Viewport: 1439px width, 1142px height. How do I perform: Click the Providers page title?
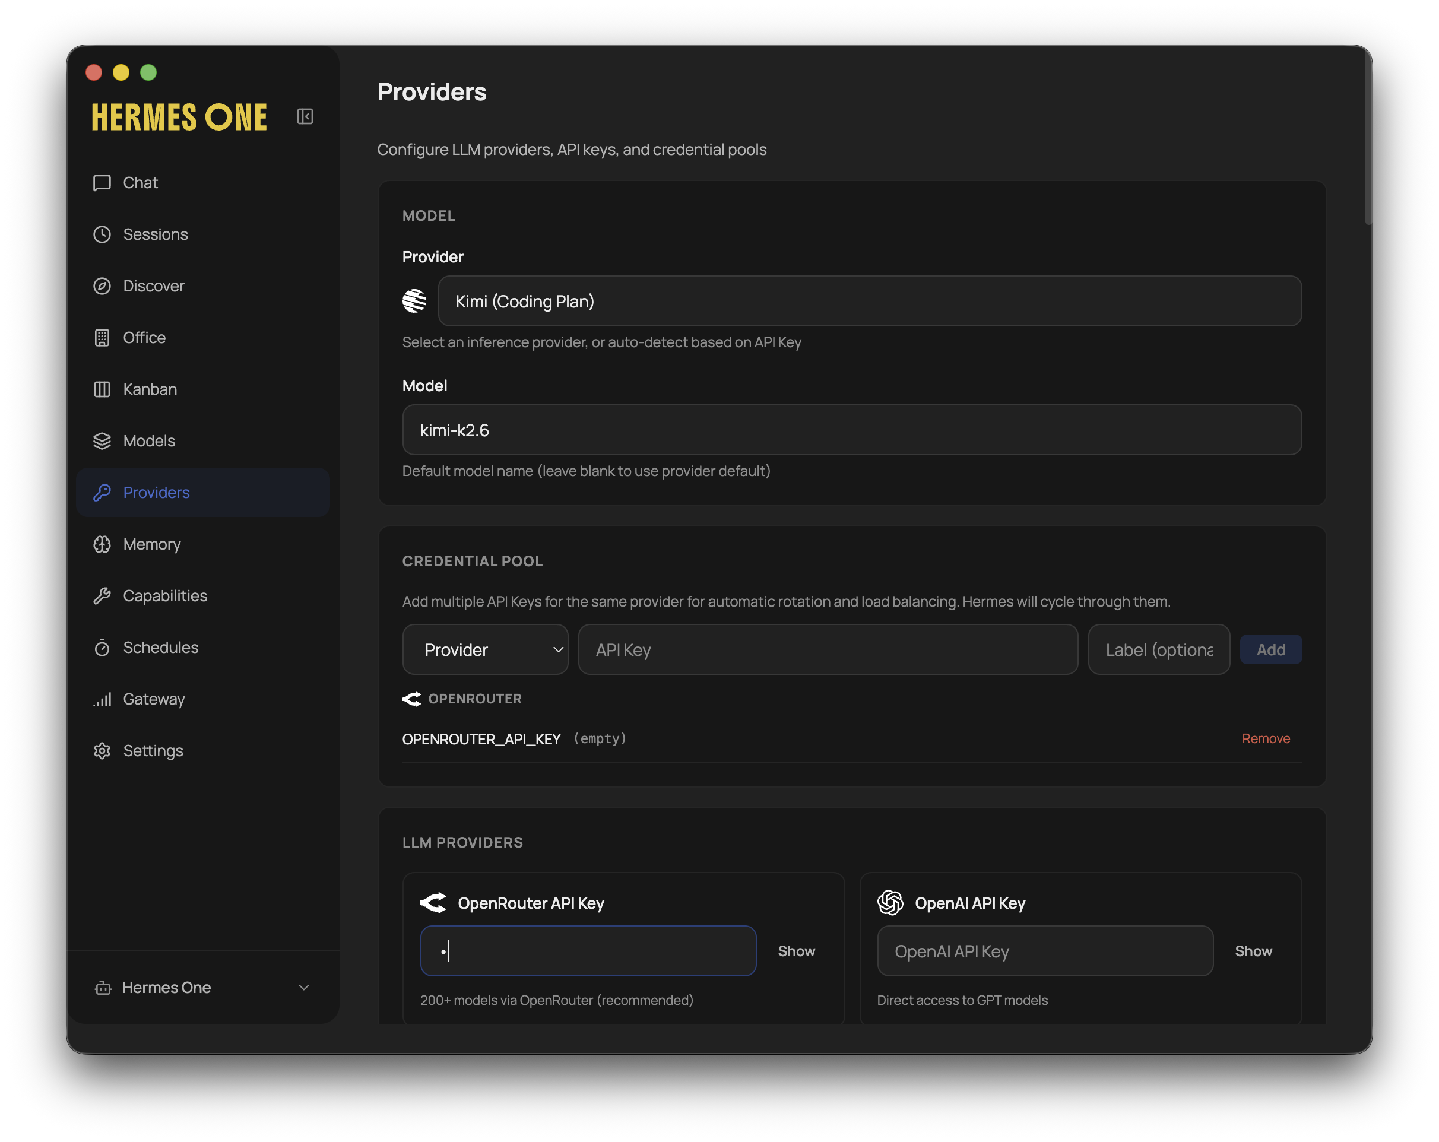(x=432, y=92)
